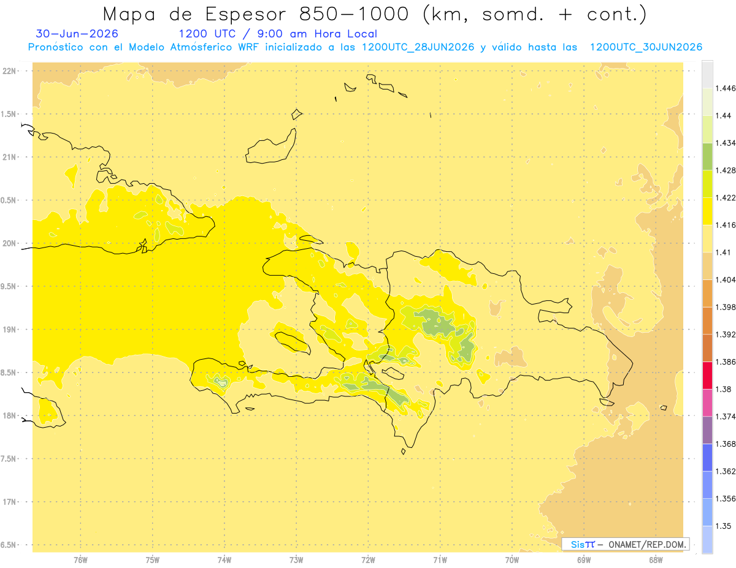736x568 pixels.
Task: Click the '75W' longitude label
Action: 152,560
